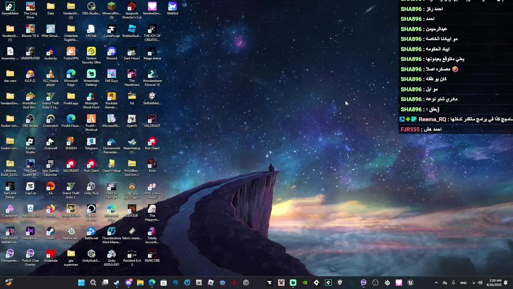Select the Data folder on desktop
Image resolution: width=513 pixels, height=289 pixels.
[x=50, y=8]
